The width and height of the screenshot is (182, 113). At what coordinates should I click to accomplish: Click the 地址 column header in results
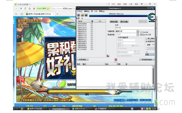pyautogui.click(x=83, y=21)
